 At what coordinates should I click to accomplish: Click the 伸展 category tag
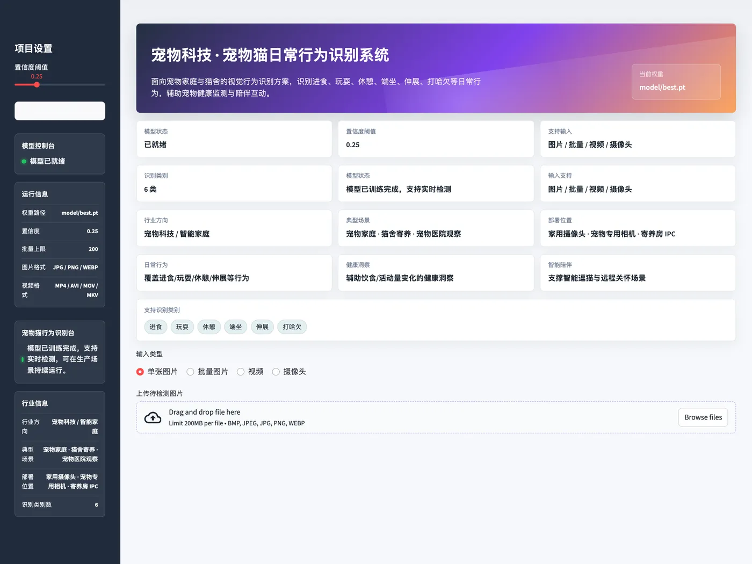(262, 327)
